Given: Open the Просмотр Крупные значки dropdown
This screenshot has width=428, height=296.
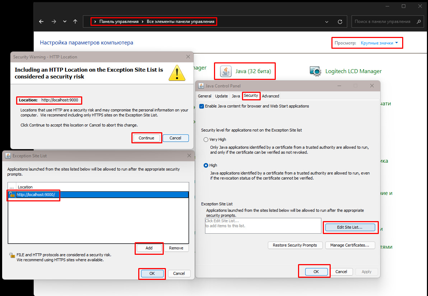Looking at the screenshot, I should point(380,43).
